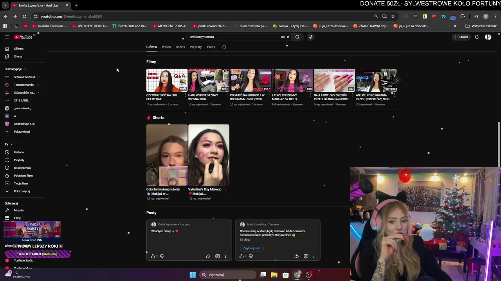Open Valentine's Day Makeup short

pyautogui.click(x=209, y=155)
